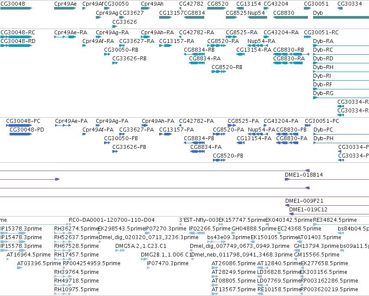Select EST GM15566.5prime

pyautogui.click(x=317, y=255)
